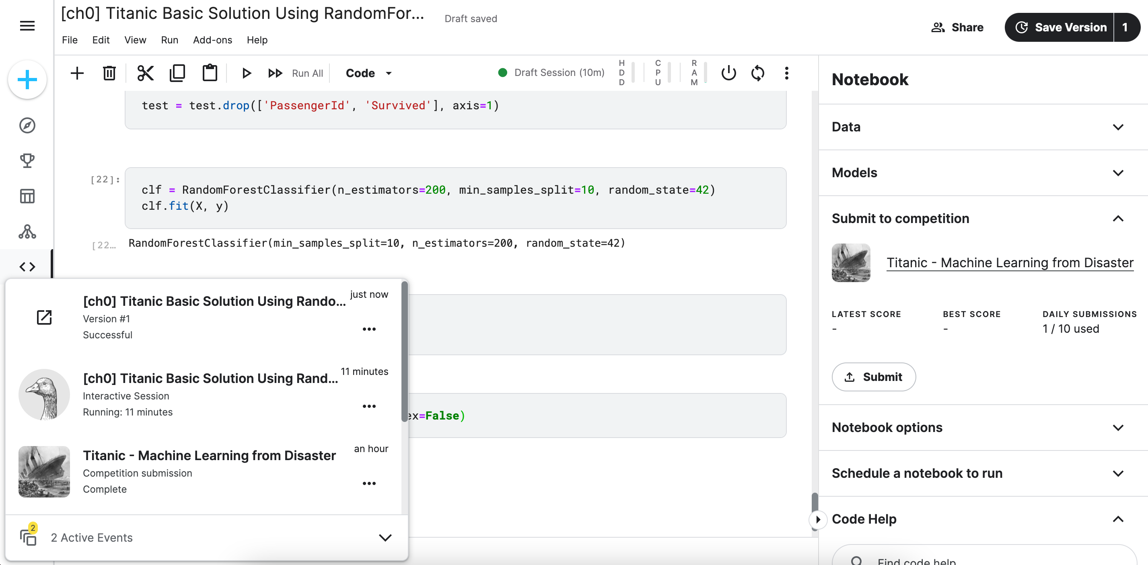1148x565 pixels.
Task: Click the notebook title text
Action: pos(243,13)
